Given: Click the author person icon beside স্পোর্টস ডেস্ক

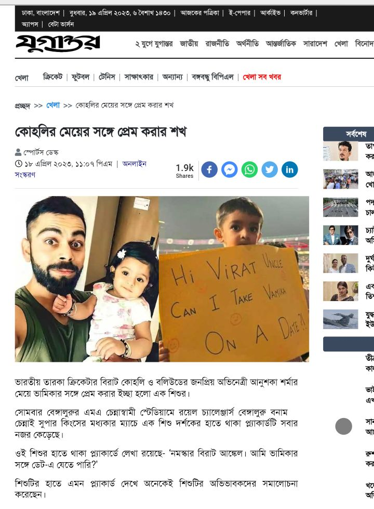Looking at the screenshot, I should click(x=18, y=152).
